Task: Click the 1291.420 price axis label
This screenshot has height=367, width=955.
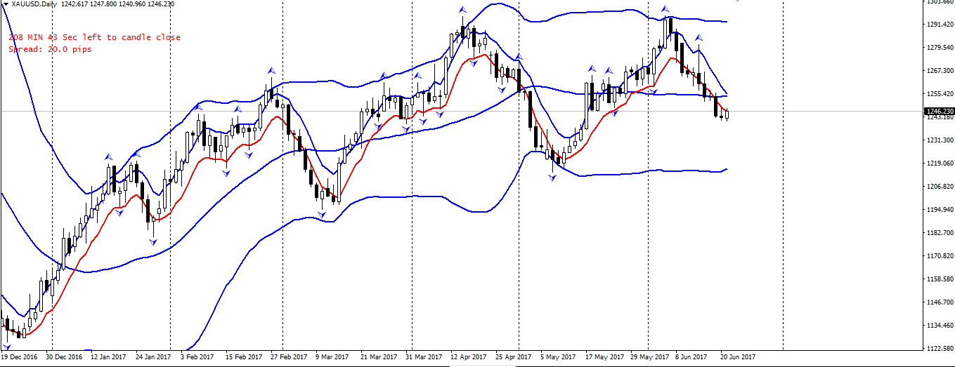Action: (940, 25)
